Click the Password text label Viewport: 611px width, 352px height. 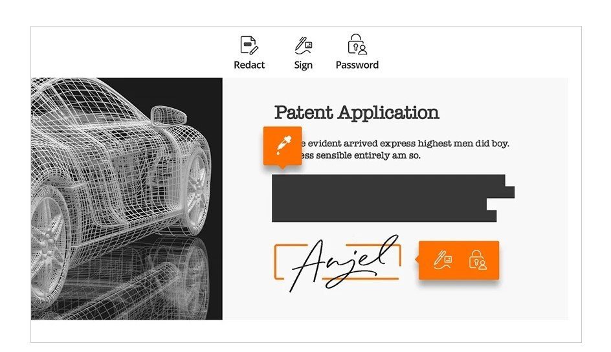(357, 65)
